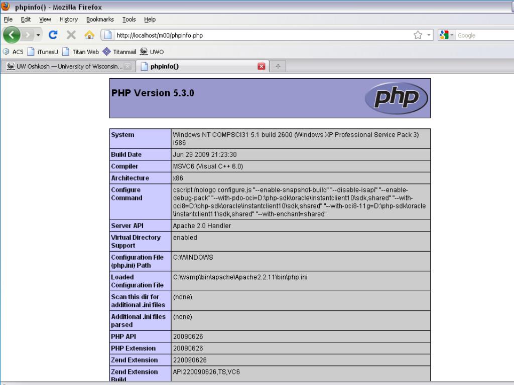Click the Zend Extension value '220090626'
The image size is (514, 385).
coord(190,360)
